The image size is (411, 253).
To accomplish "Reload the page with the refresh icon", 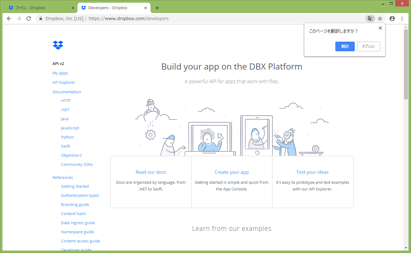I will coord(29,19).
